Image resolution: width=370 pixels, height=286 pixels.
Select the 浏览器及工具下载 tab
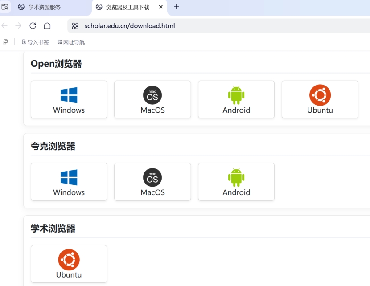point(127,7)
